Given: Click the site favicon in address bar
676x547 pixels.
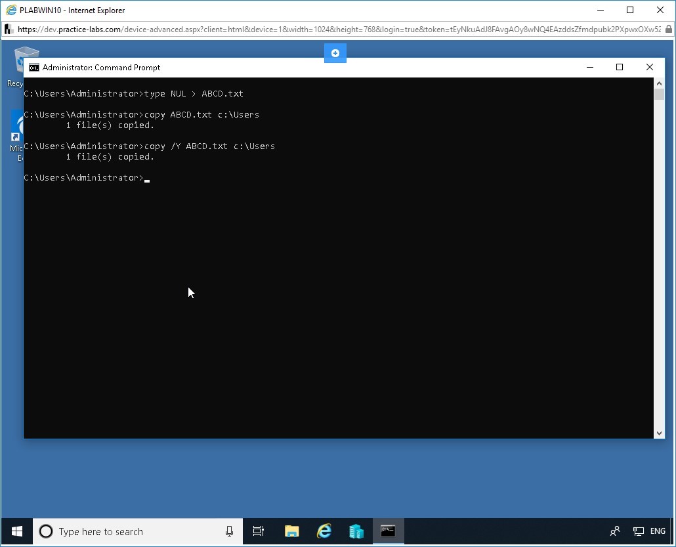Looking at the screenshot, I should tap(9, 30).
